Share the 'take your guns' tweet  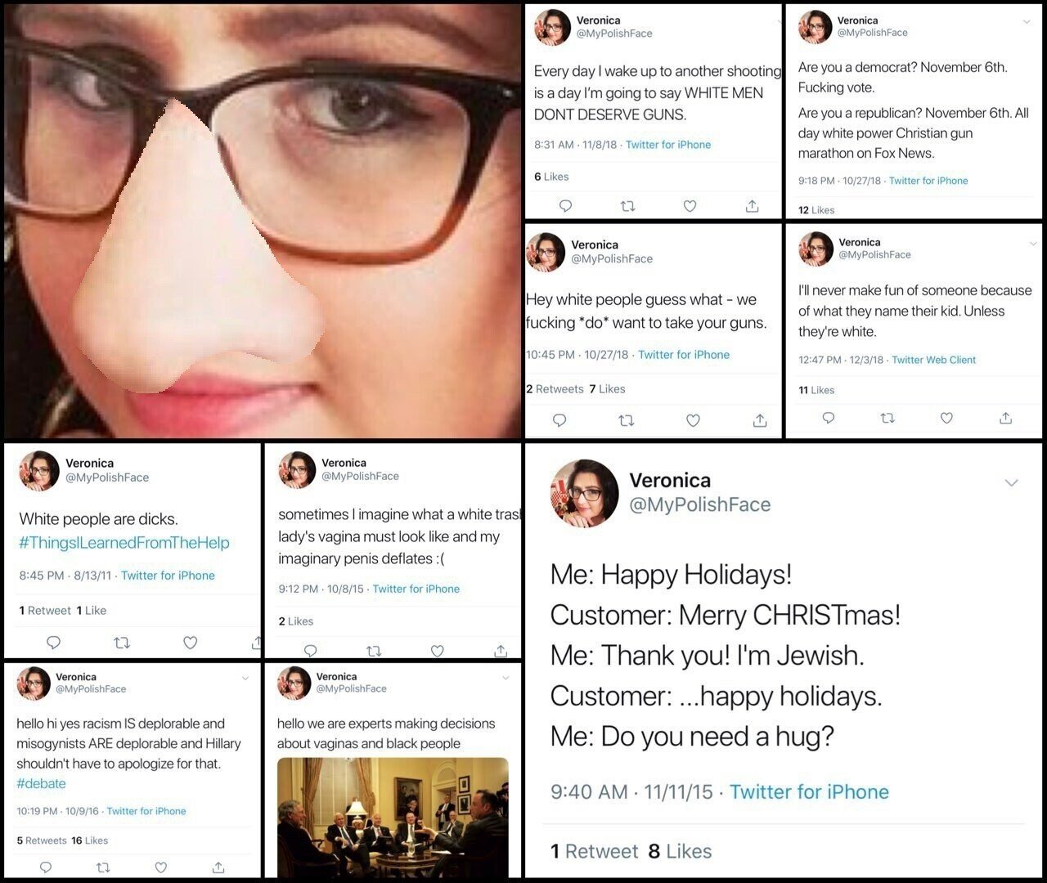[x=760, y=420]
